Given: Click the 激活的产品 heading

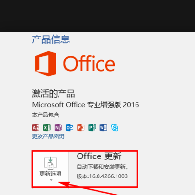Looking at the screenshot, I should click(x=53, y=94).
